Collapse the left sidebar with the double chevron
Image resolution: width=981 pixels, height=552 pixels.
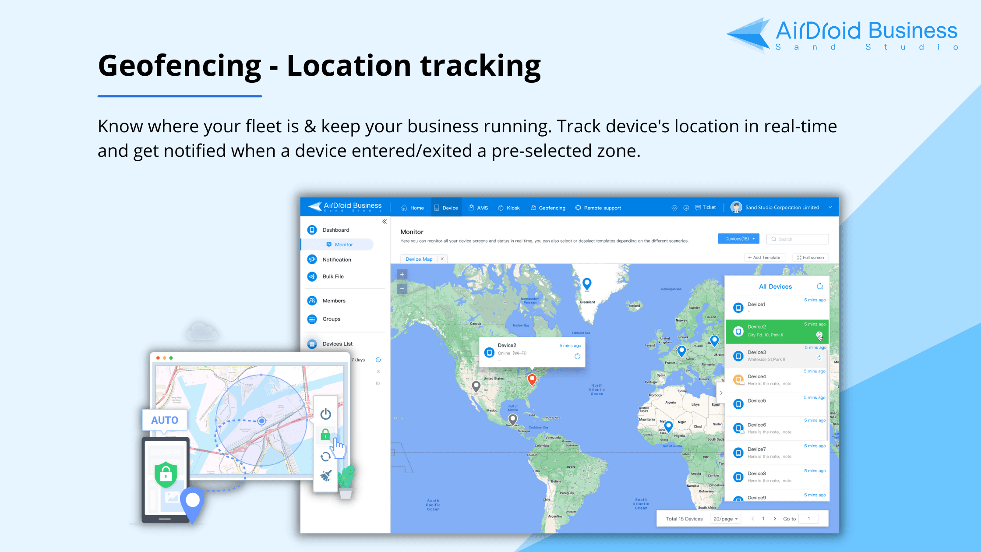click(x=385, y=222)
